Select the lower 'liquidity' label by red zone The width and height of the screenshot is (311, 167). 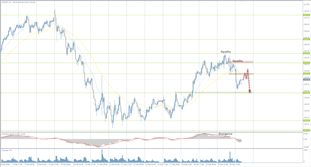(238, 61)
